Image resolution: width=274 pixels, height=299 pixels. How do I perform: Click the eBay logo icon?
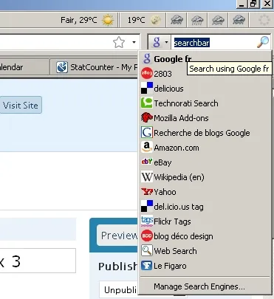tap(146, 162)
